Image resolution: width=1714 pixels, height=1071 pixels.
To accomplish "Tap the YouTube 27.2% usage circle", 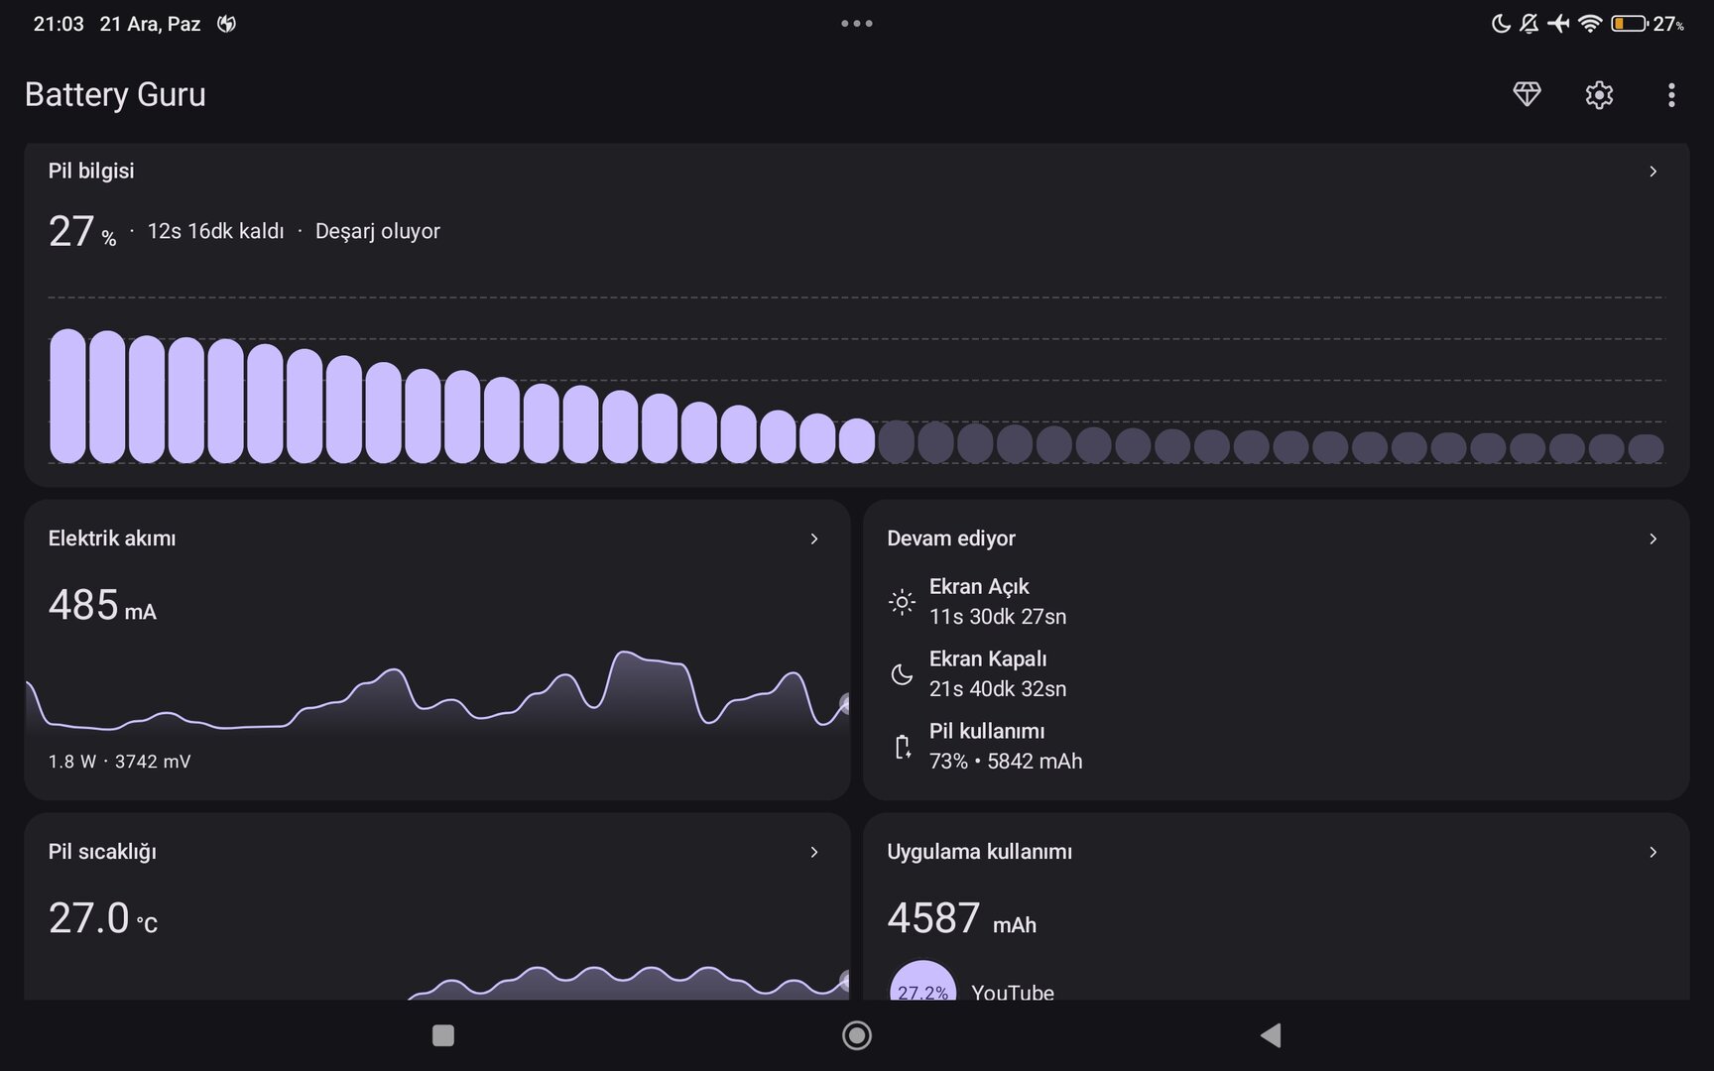I will coord(923,981).
